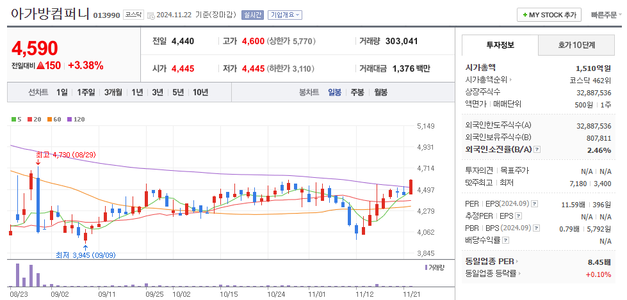Screen dimensions: 627x300
Task: Click the 동일업종 등락률 link
Action: pos(491,274)
